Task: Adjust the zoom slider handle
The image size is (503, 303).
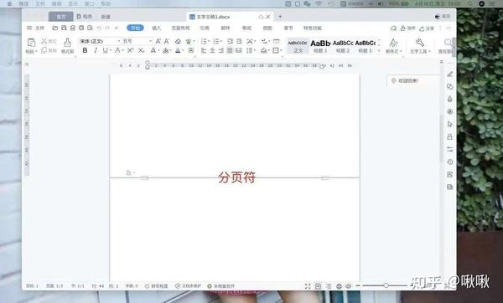Action: [x=386, y=285]
